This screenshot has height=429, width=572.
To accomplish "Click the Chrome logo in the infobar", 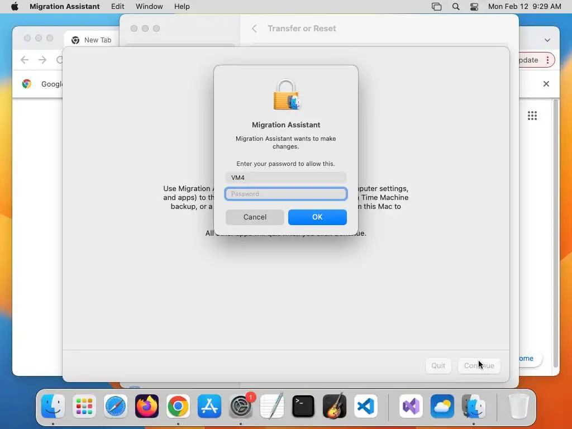I will pos(27,84).
